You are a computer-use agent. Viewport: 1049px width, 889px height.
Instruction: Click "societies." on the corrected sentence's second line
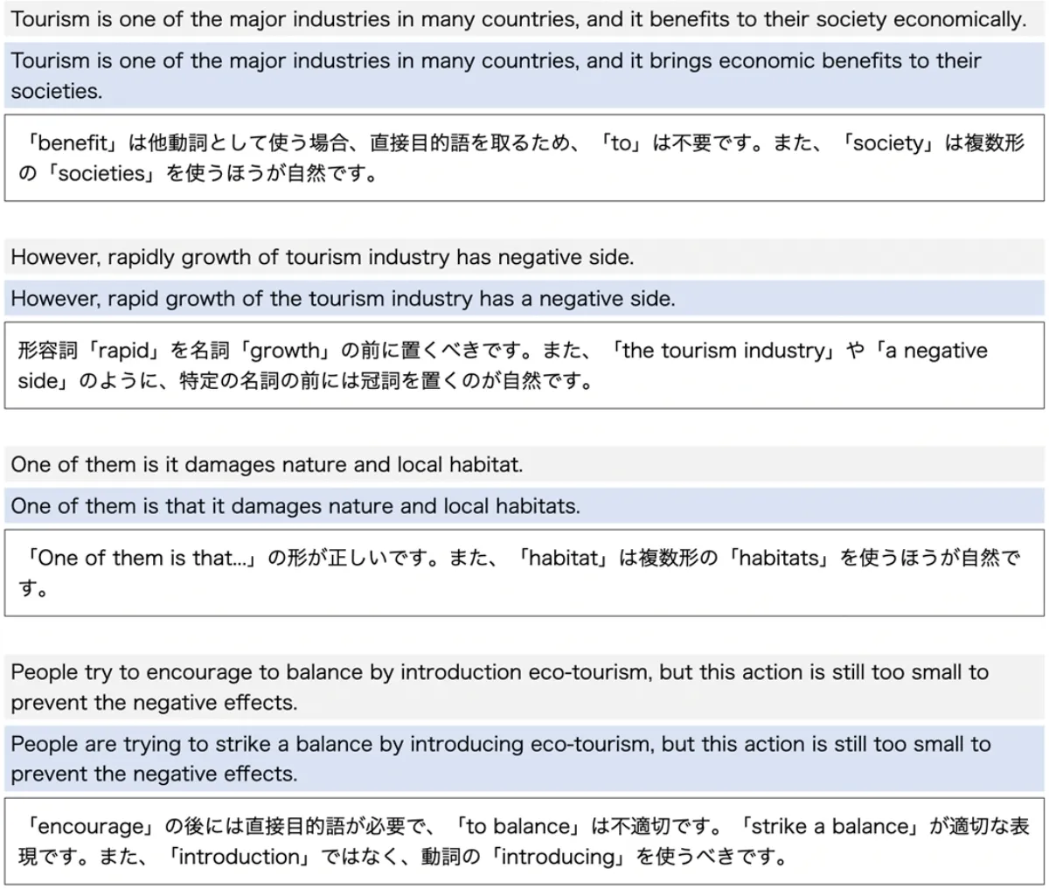(56, 91)
